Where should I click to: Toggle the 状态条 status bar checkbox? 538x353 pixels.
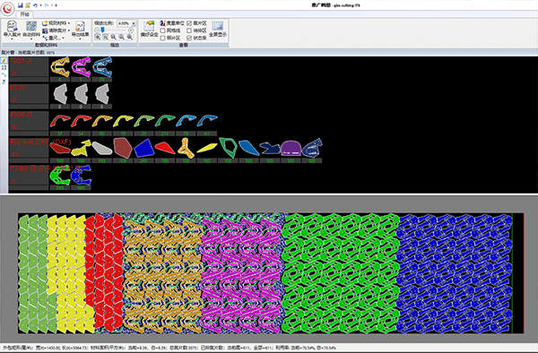pos(189,38)
